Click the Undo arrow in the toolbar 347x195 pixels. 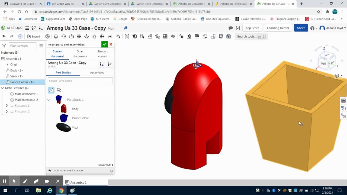tap(4, 36)
